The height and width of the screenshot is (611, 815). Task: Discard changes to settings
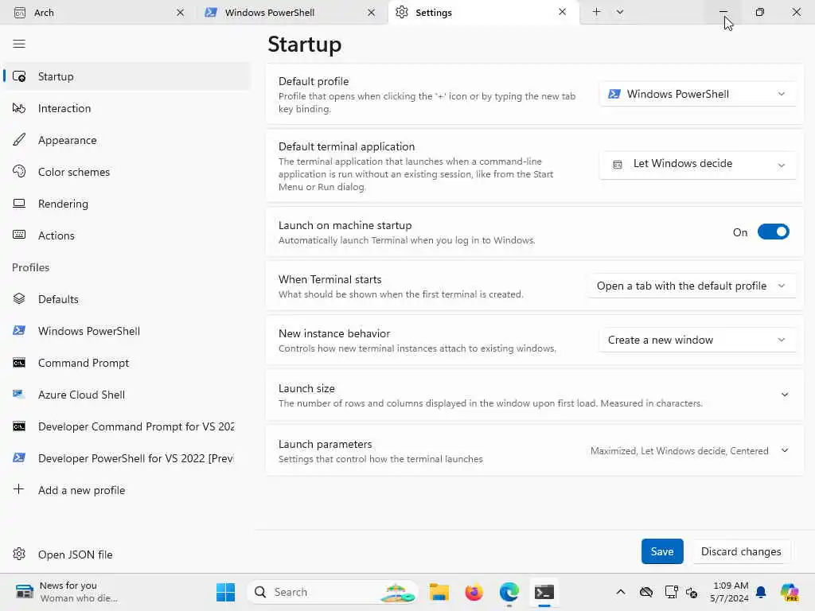[741, 551]
